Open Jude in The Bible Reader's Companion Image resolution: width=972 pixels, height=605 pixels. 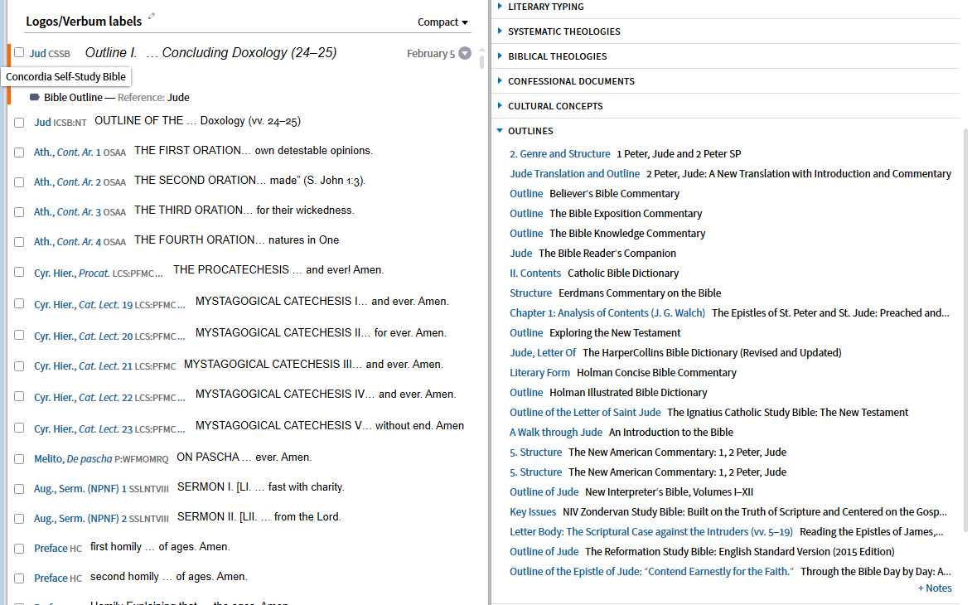pos(520,253)
